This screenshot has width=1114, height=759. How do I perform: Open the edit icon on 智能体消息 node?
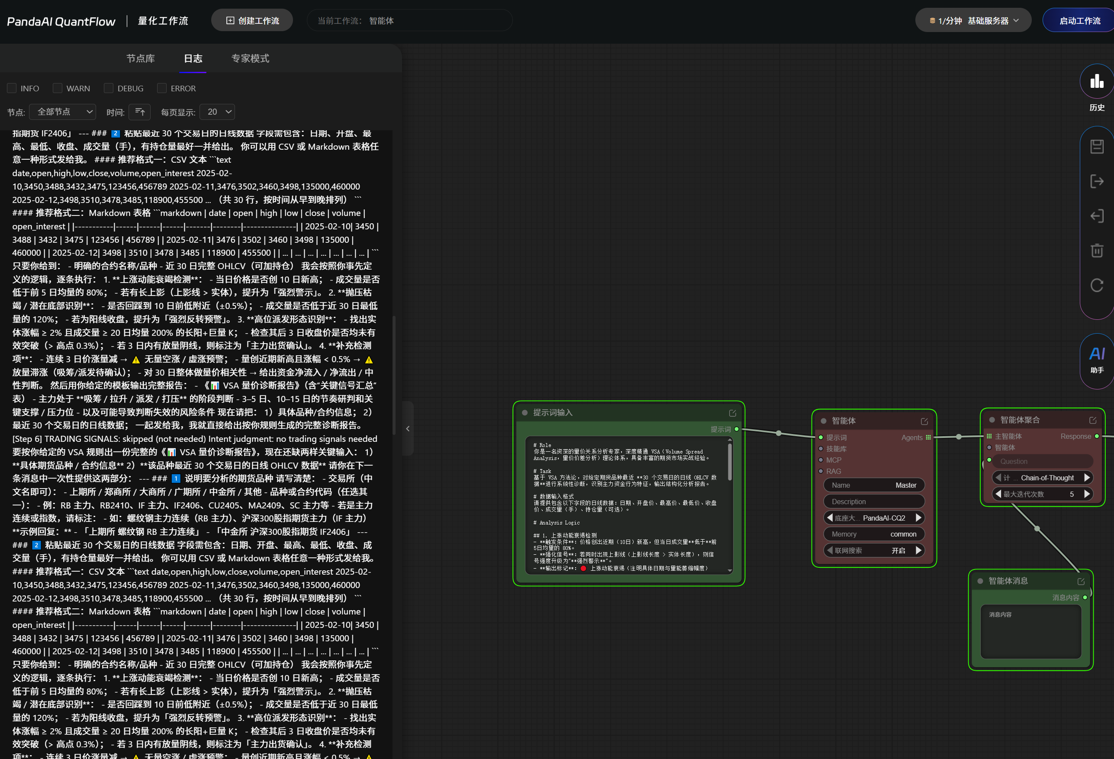(x=1081, y=581)
